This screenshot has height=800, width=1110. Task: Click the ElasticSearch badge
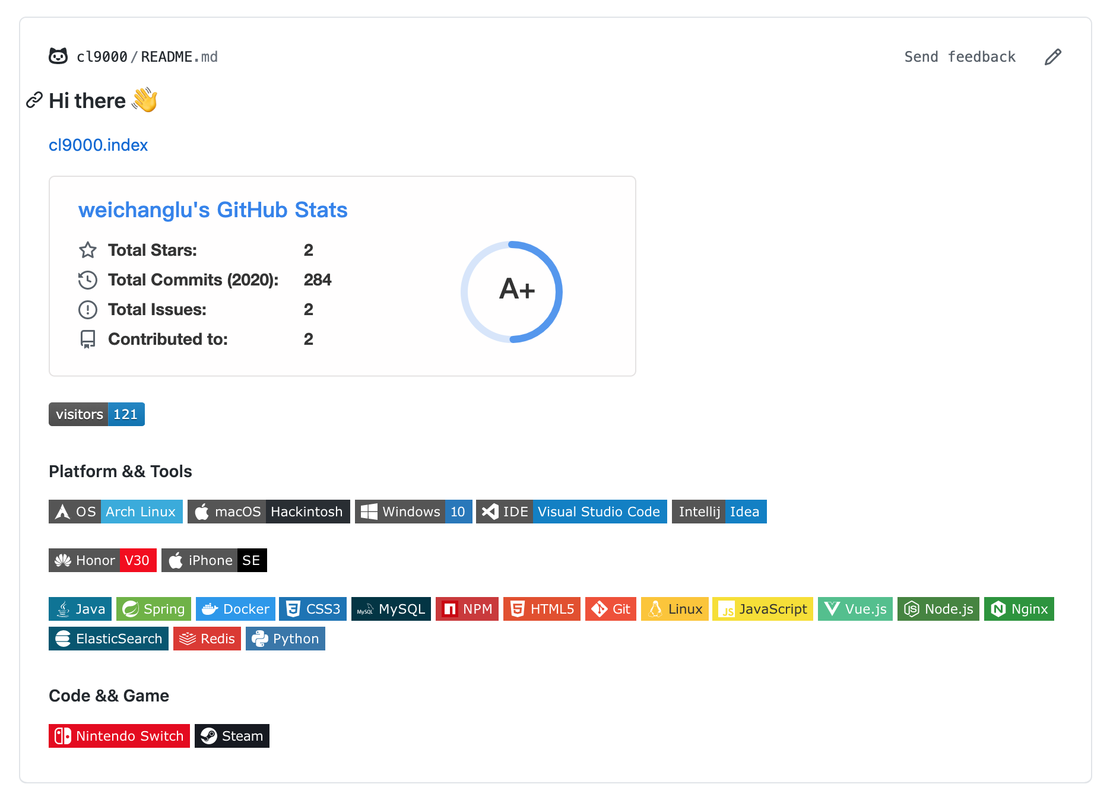(x=109, y=639)
